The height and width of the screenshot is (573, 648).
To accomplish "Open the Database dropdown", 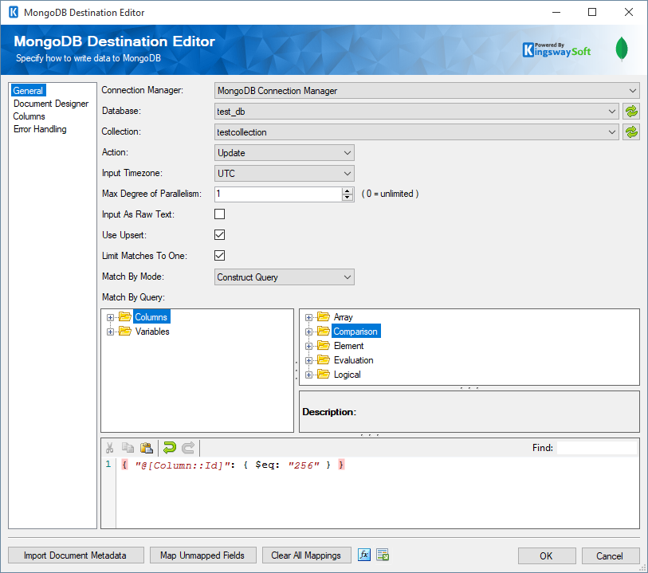I will (417, 111).
